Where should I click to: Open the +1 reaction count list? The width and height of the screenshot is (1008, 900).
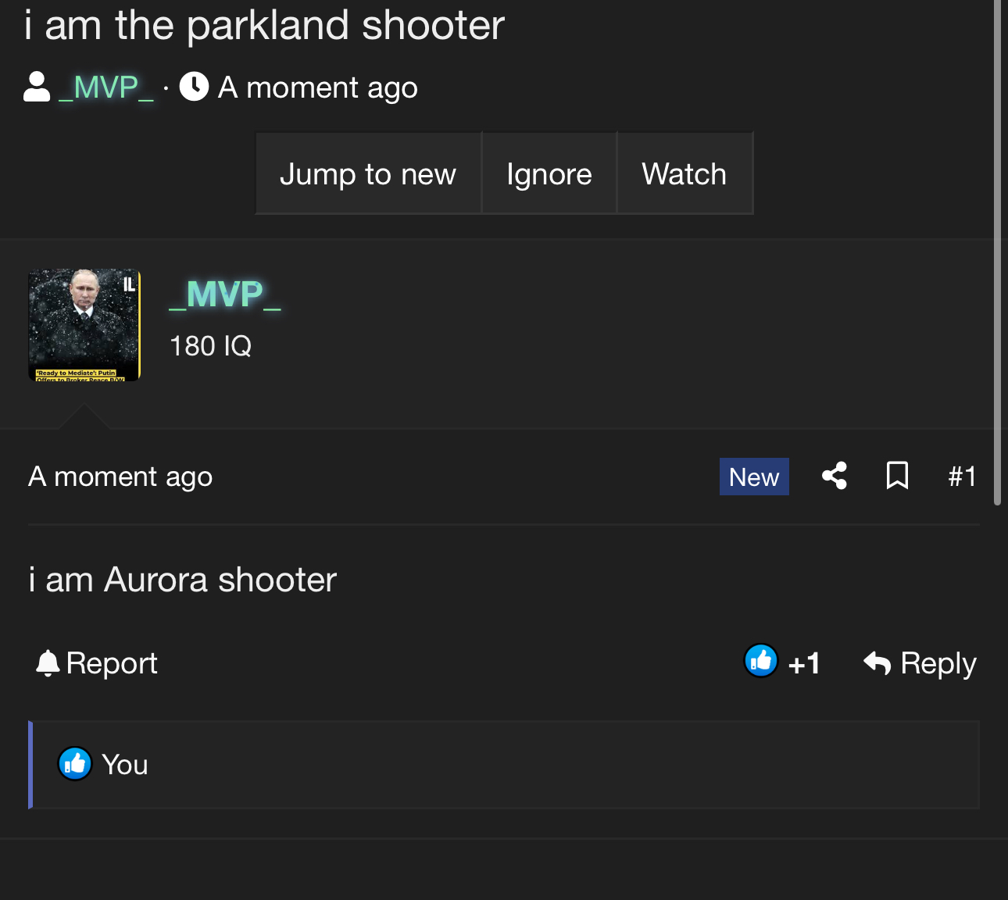(x=804, y=664)
